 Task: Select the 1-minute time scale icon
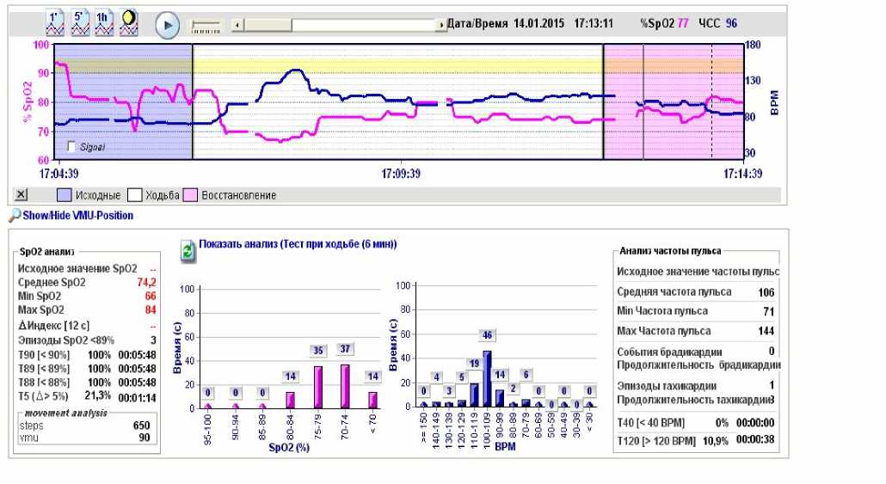click(x=56, y=23)
